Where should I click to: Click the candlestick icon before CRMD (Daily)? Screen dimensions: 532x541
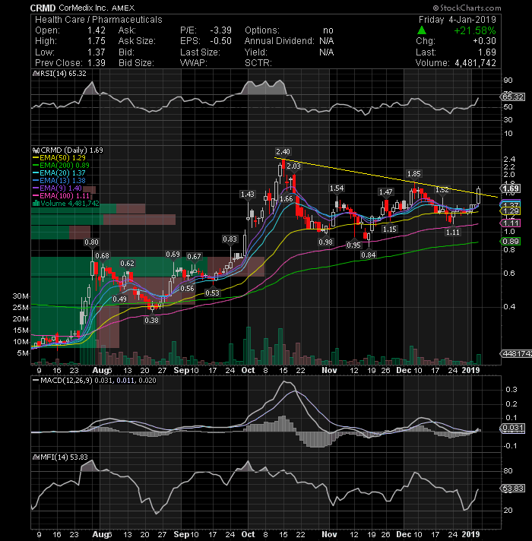pos(36,150)
